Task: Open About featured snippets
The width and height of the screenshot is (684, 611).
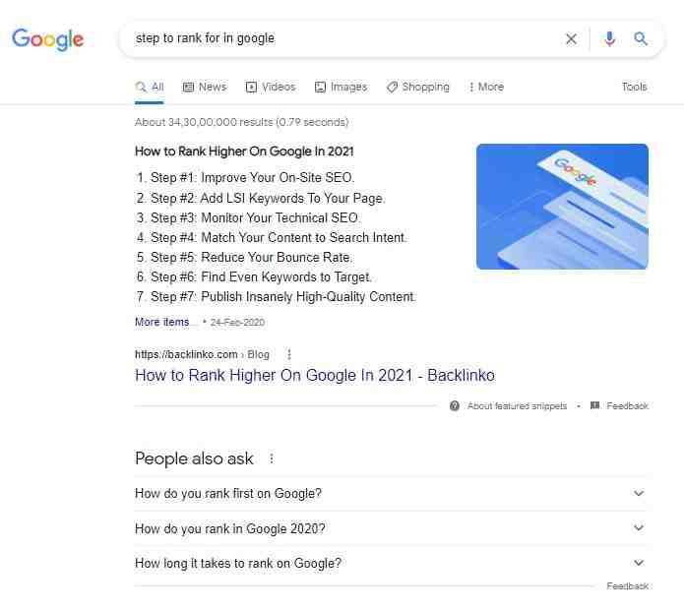Action: 517,406
